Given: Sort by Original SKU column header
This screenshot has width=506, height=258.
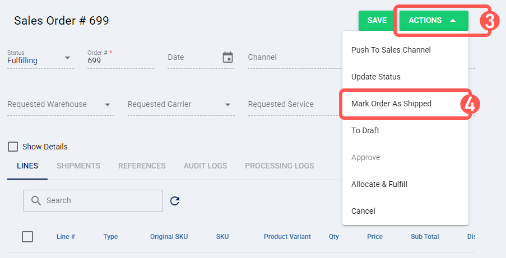Looking at the screenshot, I should (x=169, y=237).
